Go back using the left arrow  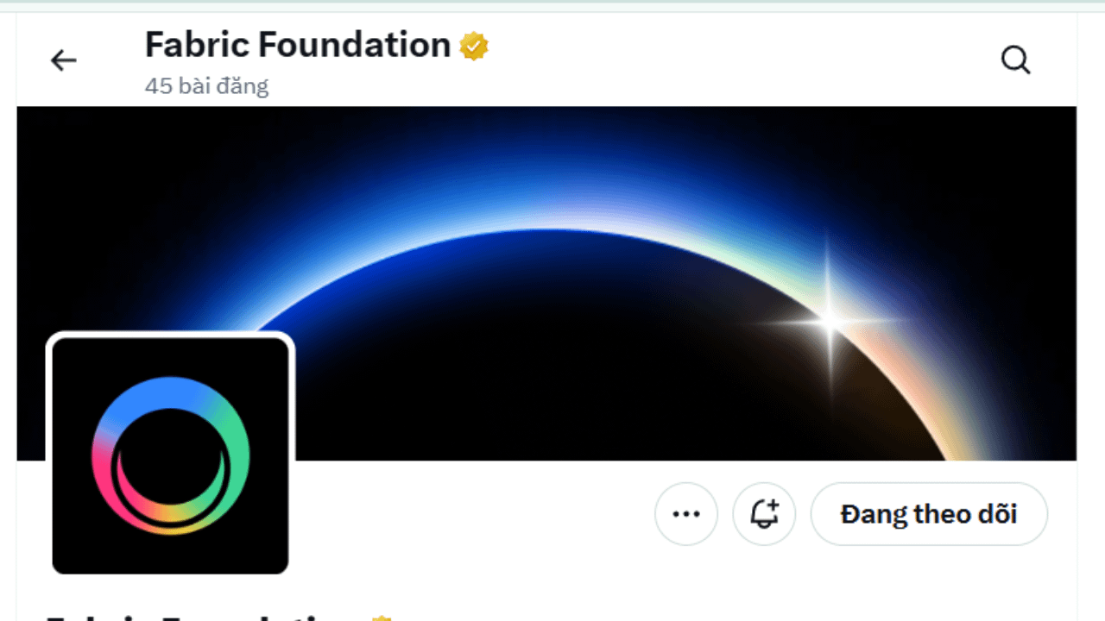(x=63, y=60)
